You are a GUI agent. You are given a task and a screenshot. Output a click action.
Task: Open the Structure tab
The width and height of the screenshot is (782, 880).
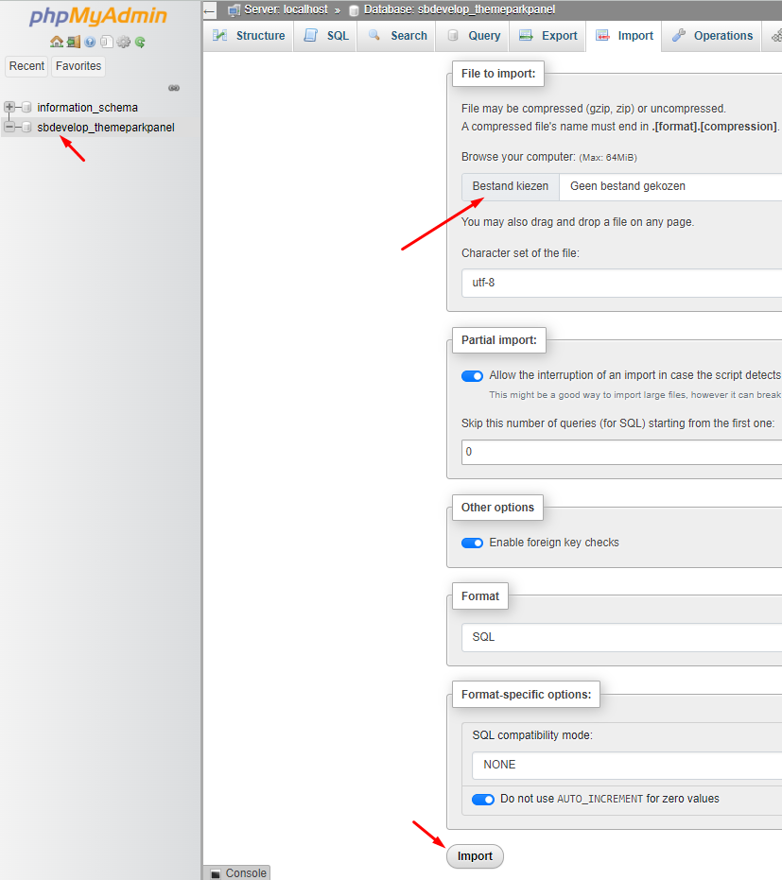click(249, 36)
